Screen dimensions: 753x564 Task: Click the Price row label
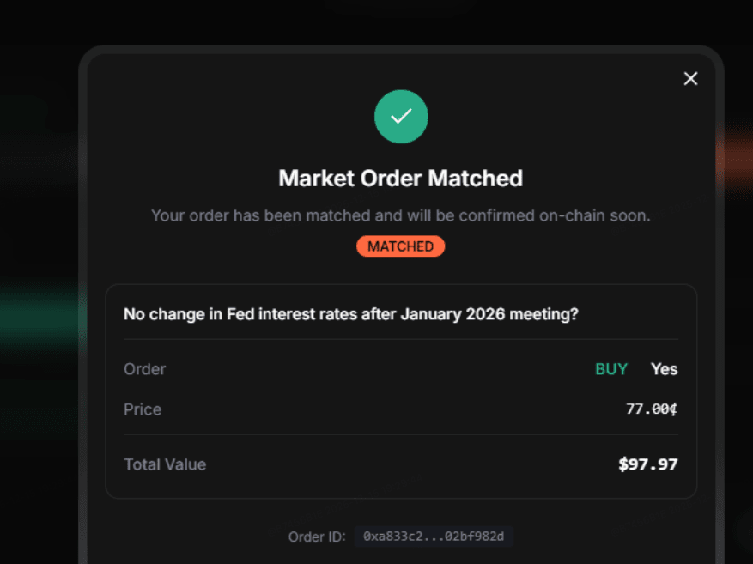(x=143, y=409)
